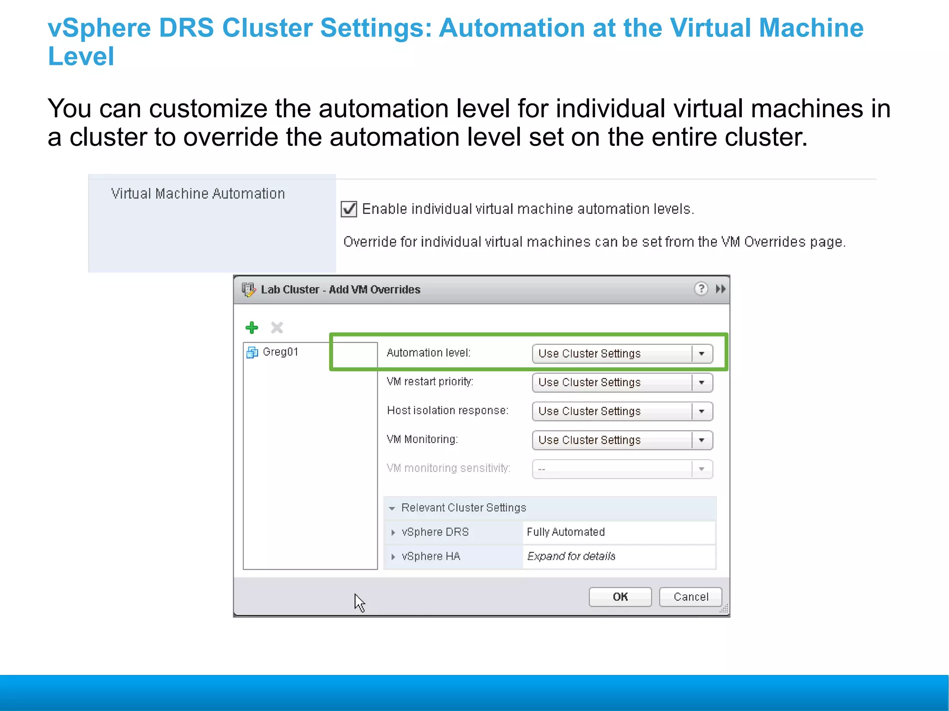Open the VM restart priority dropdown
Image resolution: width=949 pixels, height=711 pixels.
pyautogui.click(x=622, y=382)
